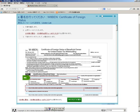Open the 編集 menu
The width and height of the screenshot is (140, 112).
[10, 3]
